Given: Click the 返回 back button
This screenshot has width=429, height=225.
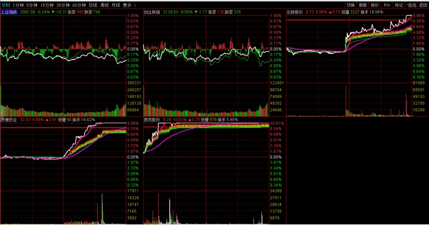Looking at the screenshot, I should tap(423, 5).
